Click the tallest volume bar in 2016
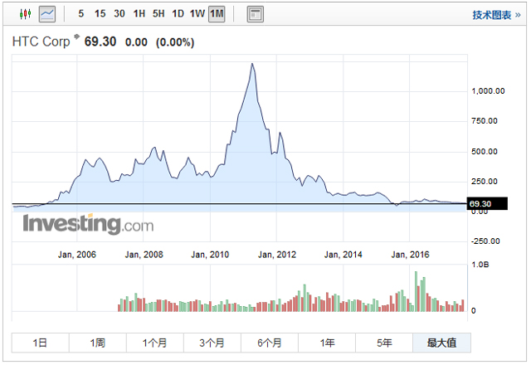Screen dimensions: 531x365 [x=416, y=291]
